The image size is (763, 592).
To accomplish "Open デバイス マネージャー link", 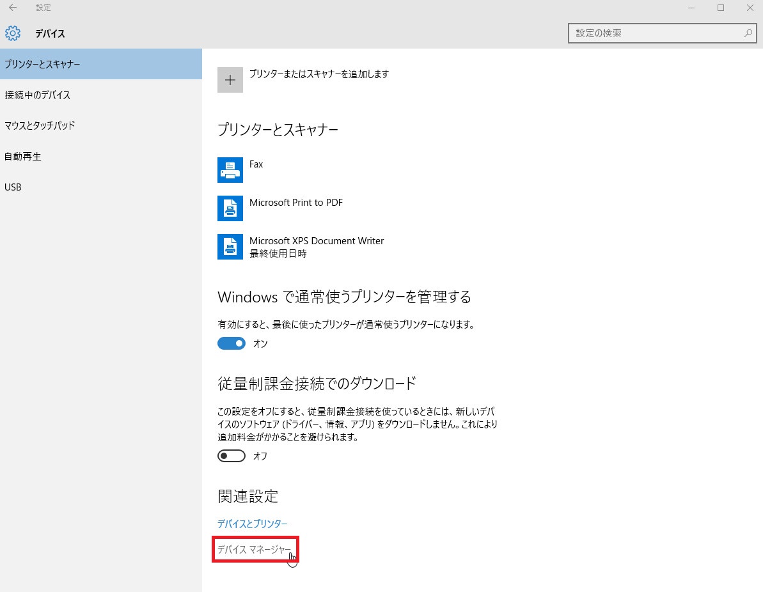I will tap(254, 550).
